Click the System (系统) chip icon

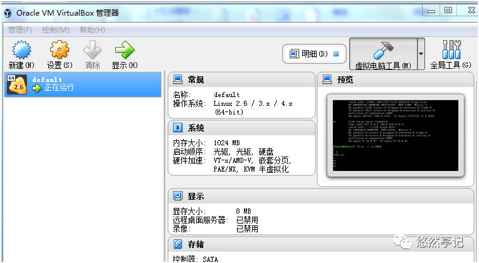pyautogui.click(x=178, y=128)
